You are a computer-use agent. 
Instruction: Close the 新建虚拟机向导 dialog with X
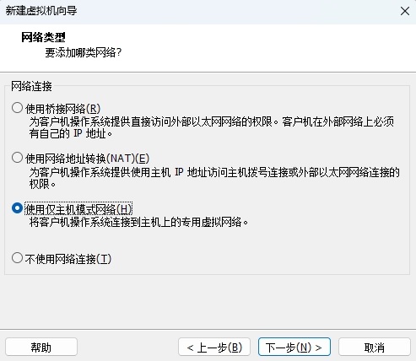[x=405, y=11]
